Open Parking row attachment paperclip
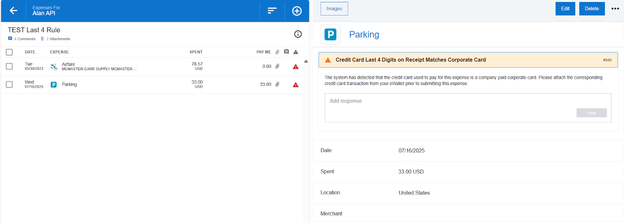The height and width of the screenshot is (223, 624). point(277,84)
